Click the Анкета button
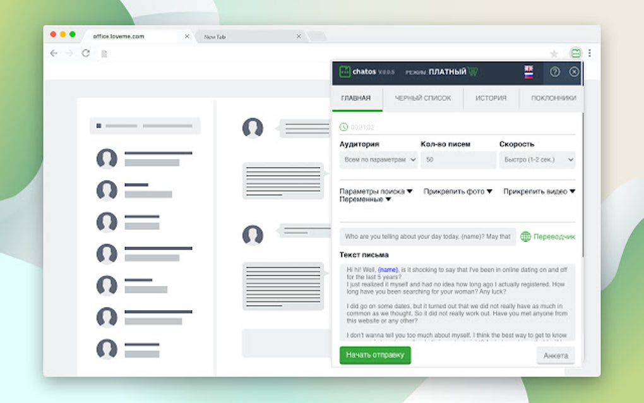The height and width of the screenshot is (403, 644). [x=554, y=355]
